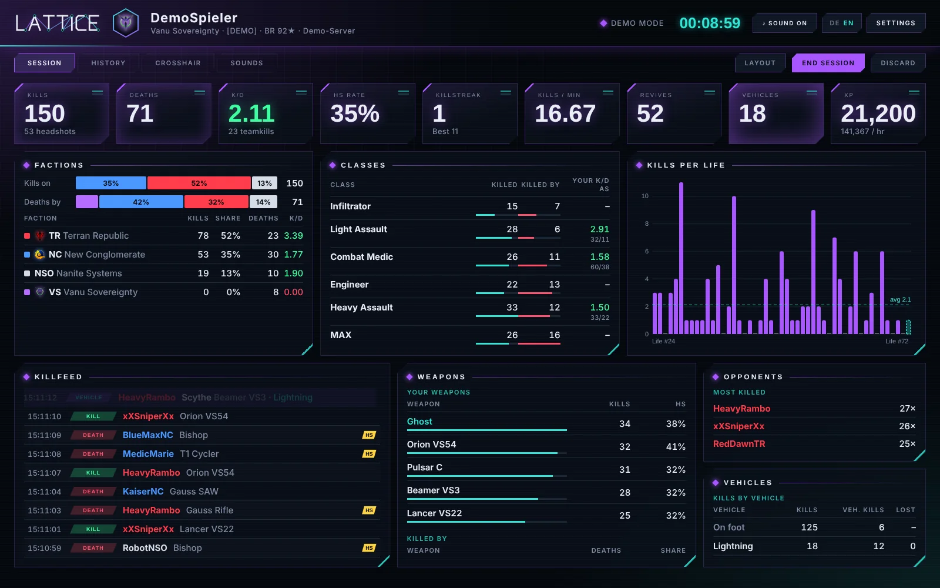Viewport: 940px width, 588px height.
Task: Click the two-line handle icon on DEATHS card
Action: click(x=200, y=92)
